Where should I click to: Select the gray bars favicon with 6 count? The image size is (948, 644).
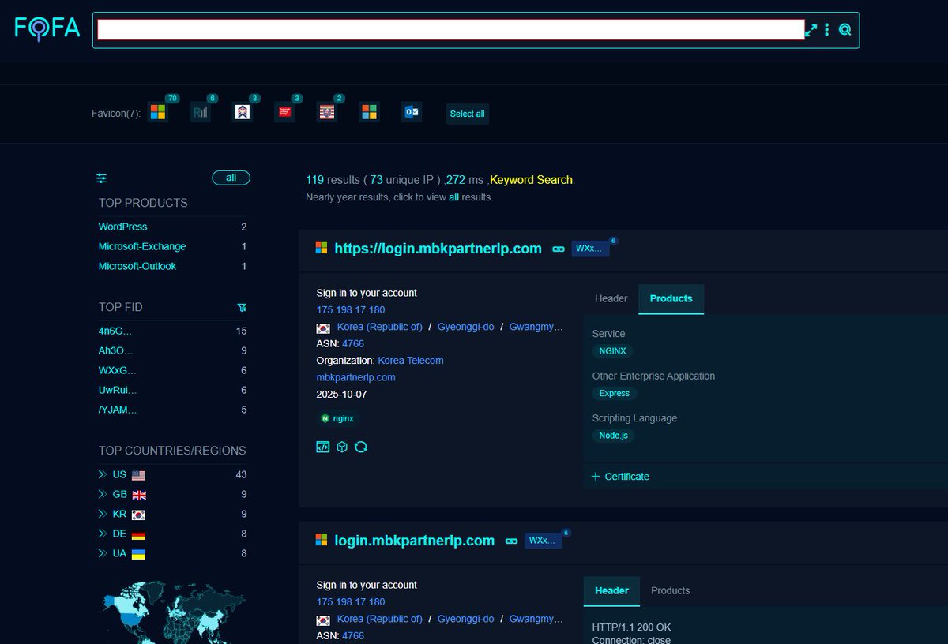pos(201,112)
